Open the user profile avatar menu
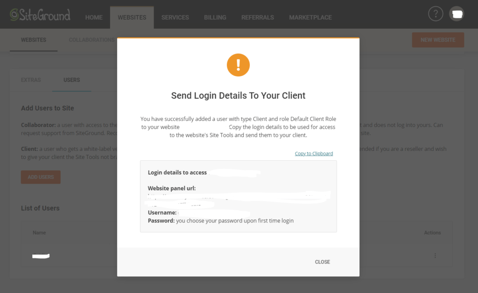The height and width of the screenshot is (293, 478). 457,14
